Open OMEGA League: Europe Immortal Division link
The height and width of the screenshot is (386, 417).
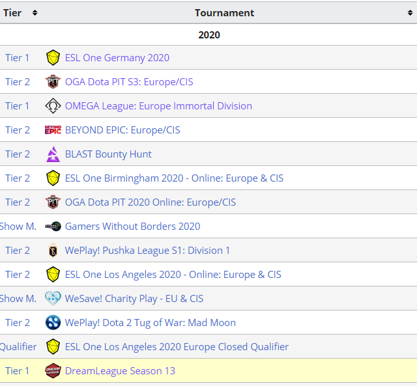[x=158, y=106]
